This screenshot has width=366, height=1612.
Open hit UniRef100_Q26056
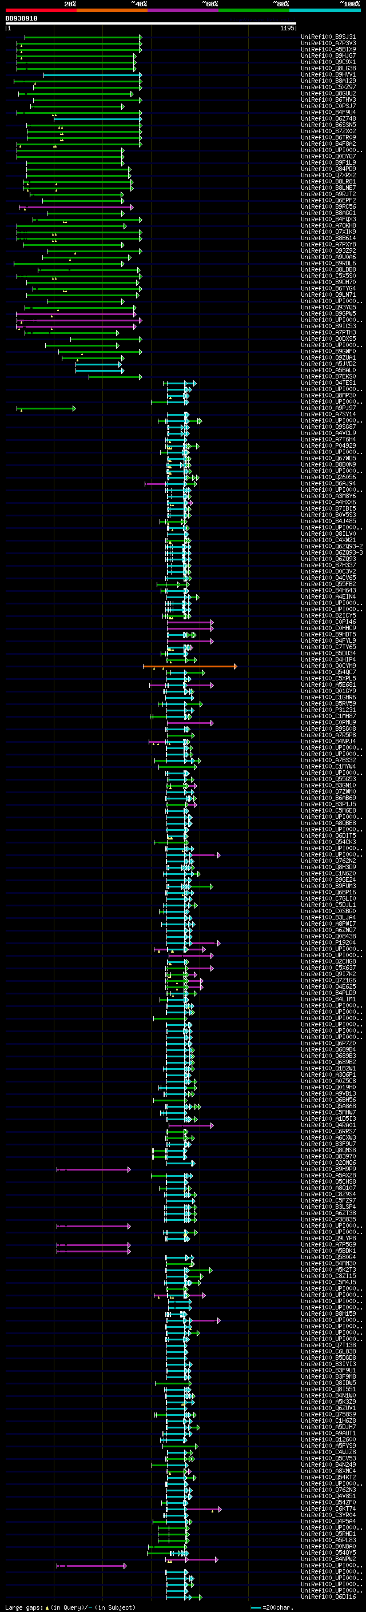tap(328, 477)
